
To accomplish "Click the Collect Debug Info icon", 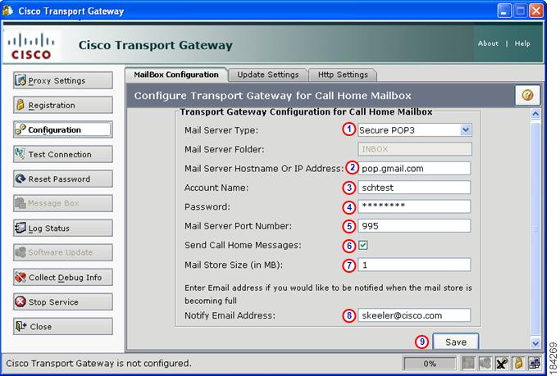I will pos(20,277).
